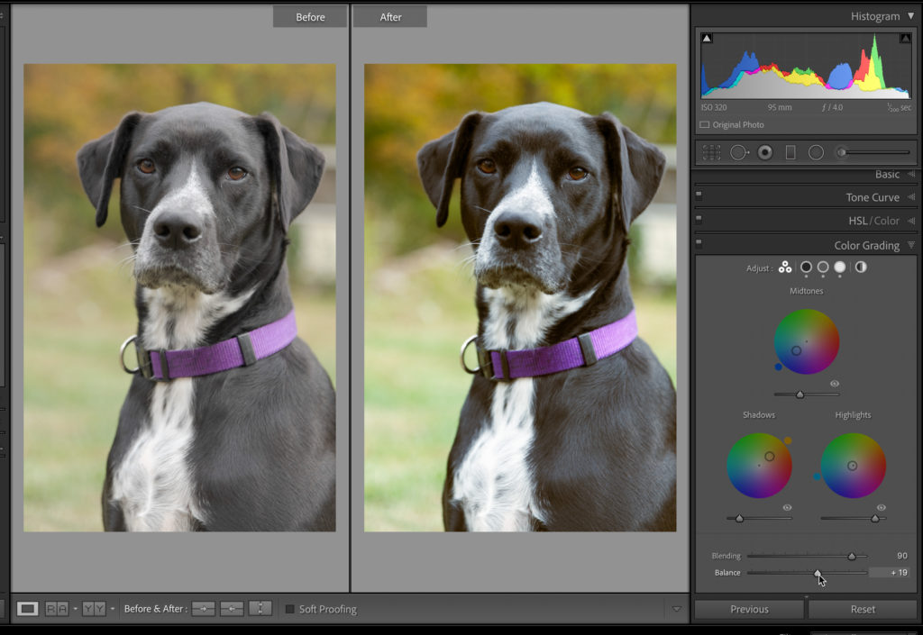Choose the Red Eye Correction tool
This screenshot has width=923, height=635.
click(x=765, y=152)
